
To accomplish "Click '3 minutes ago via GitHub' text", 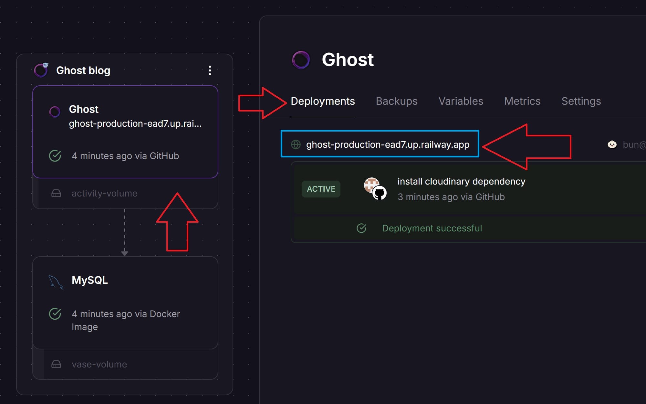I will (x=451, y=197).
